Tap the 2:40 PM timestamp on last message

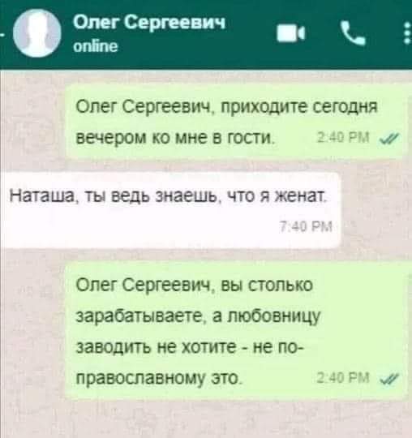[343, 378]
